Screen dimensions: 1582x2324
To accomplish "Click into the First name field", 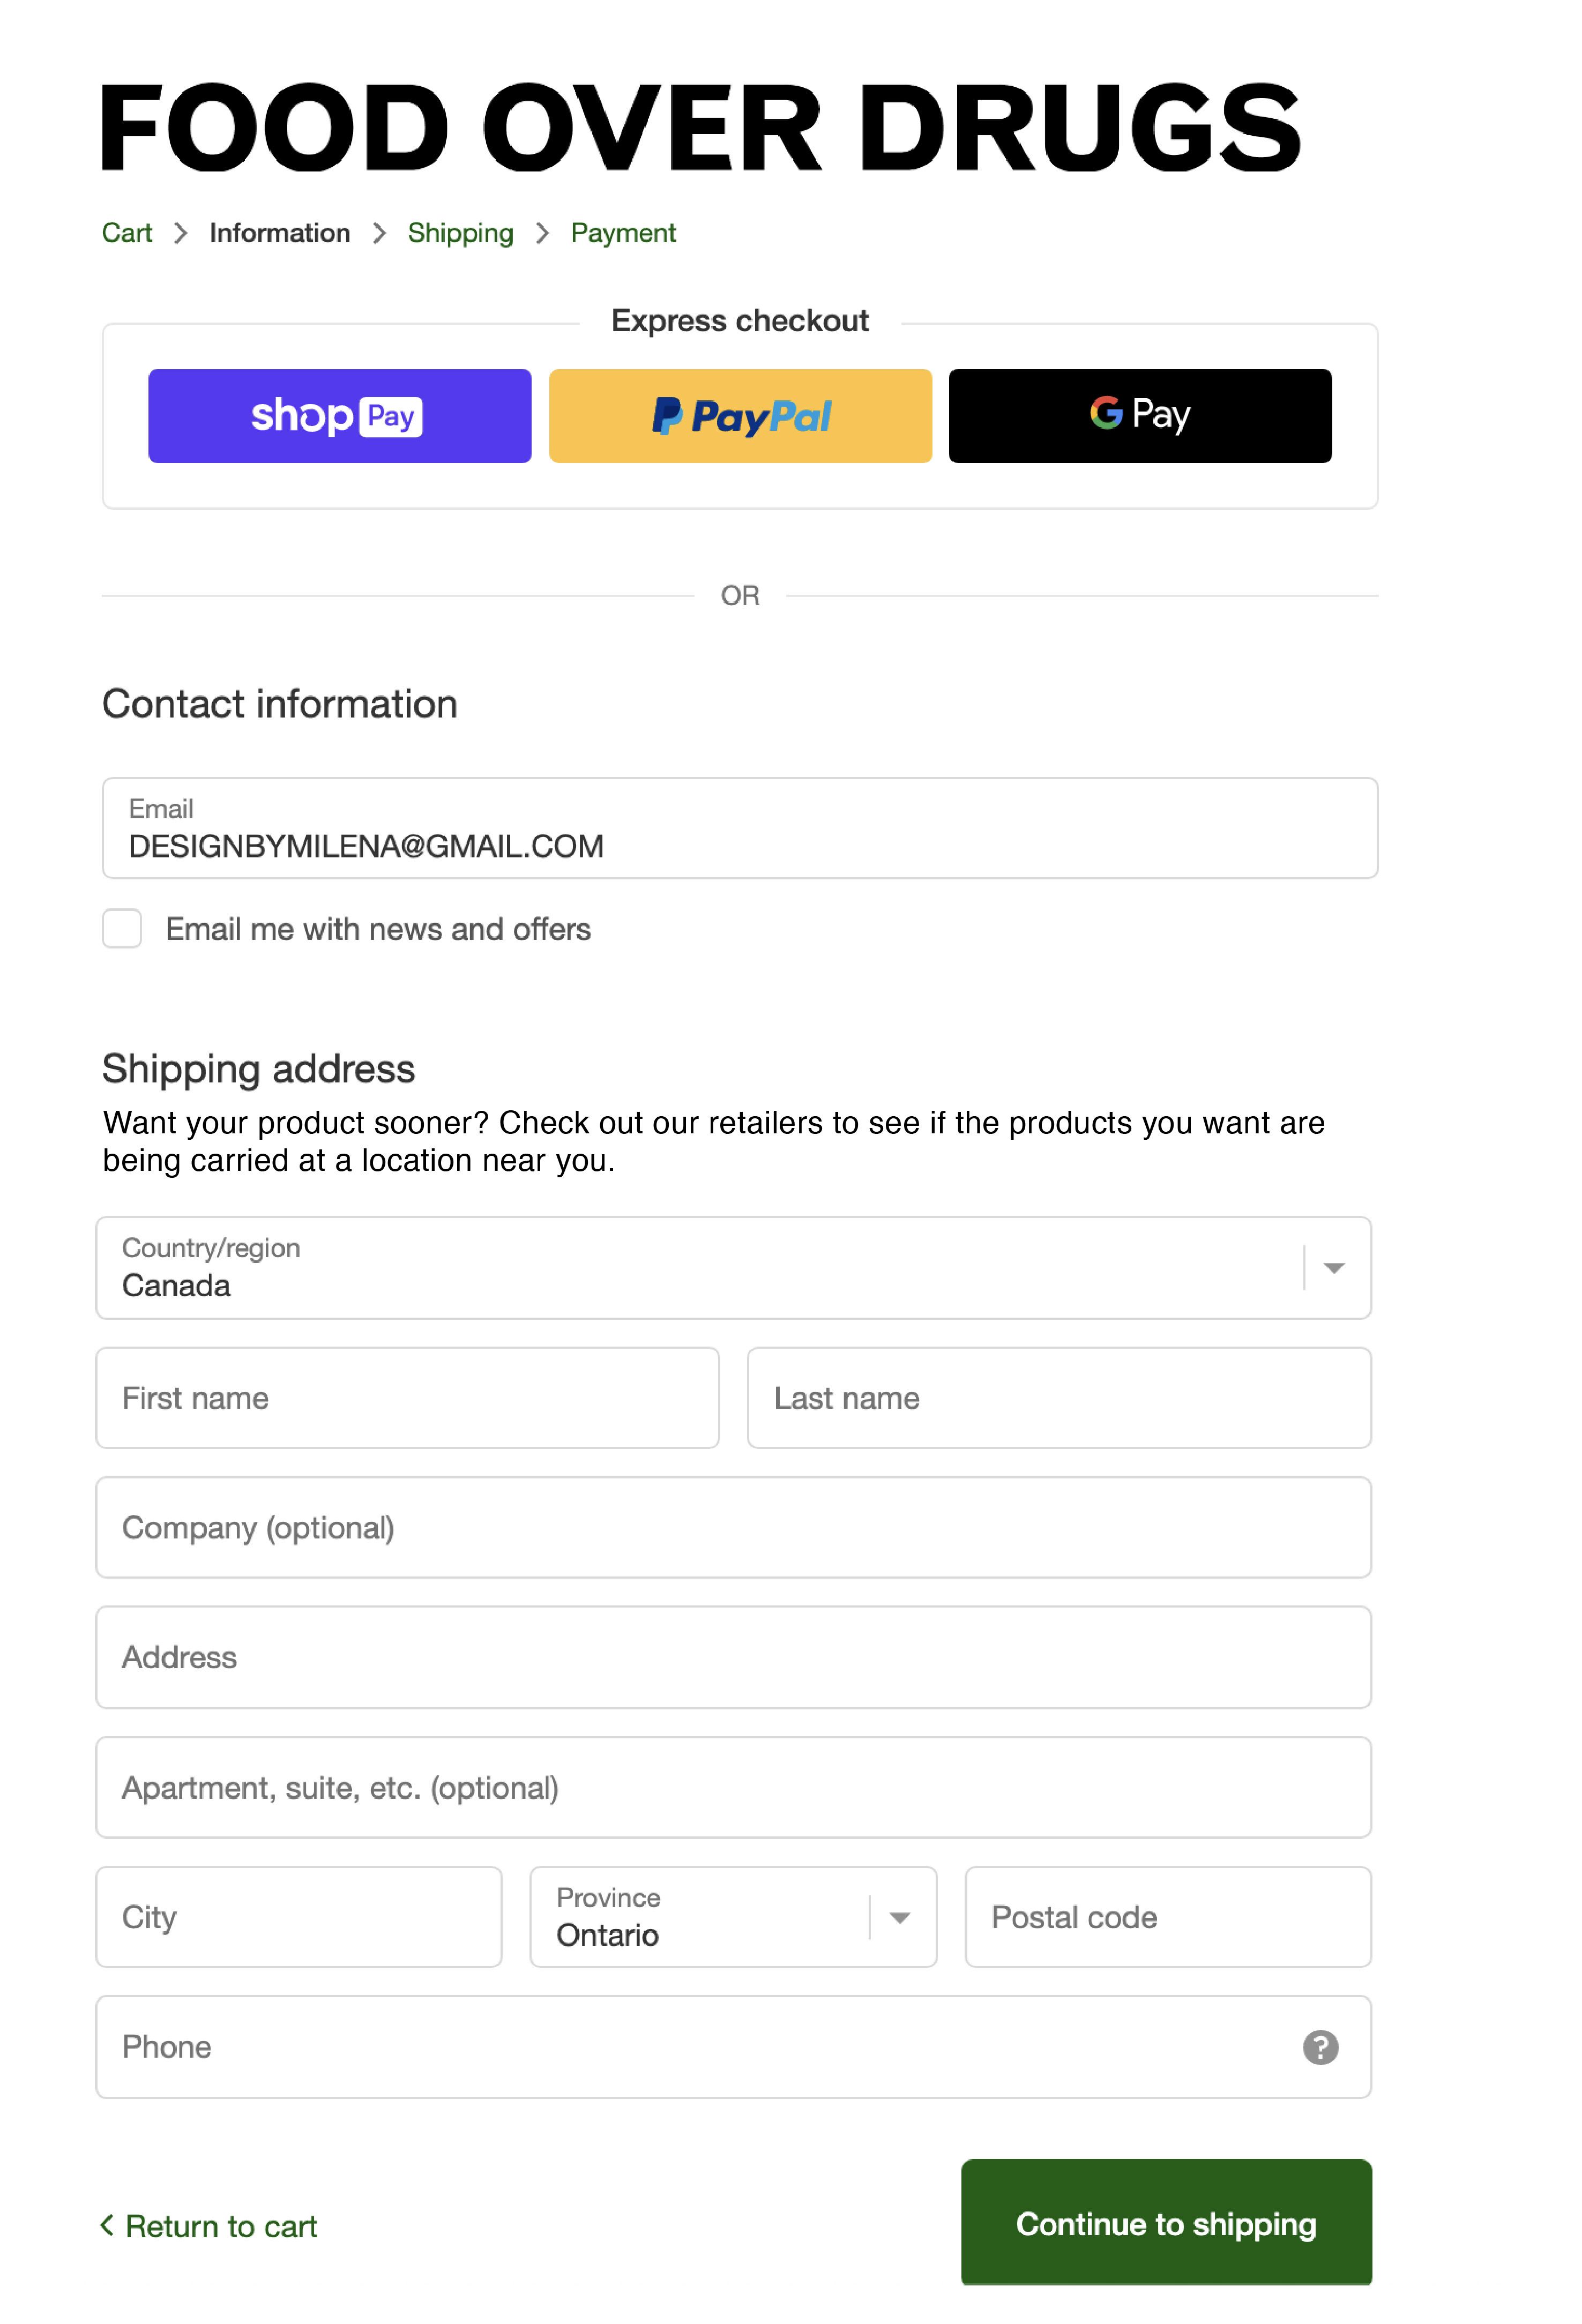I will click(x=407, y=1398).
